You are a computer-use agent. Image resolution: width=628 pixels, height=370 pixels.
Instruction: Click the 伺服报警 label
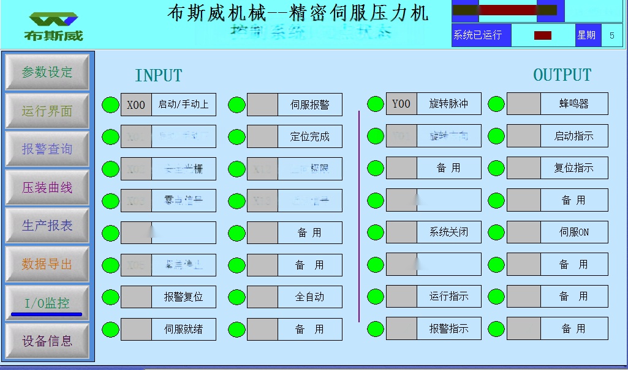coord(310,105)
